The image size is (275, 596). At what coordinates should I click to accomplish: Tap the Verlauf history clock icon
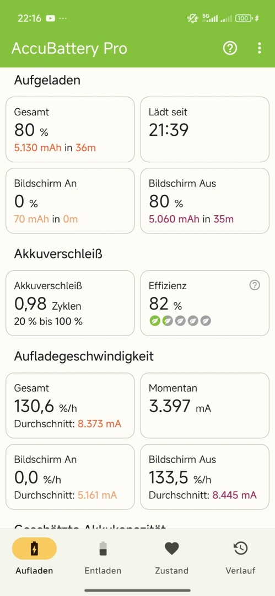click(240, 549)
